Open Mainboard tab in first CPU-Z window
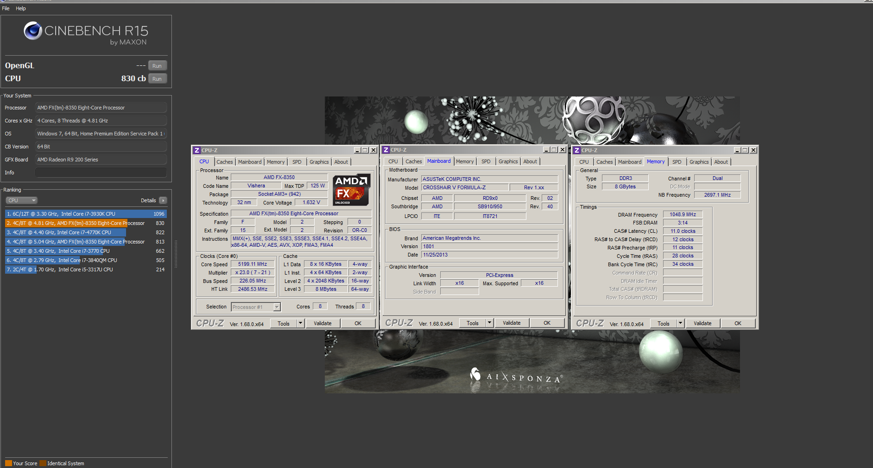 (250, 162)
